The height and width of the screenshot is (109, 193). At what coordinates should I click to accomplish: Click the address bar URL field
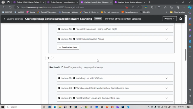coord(71,7)
